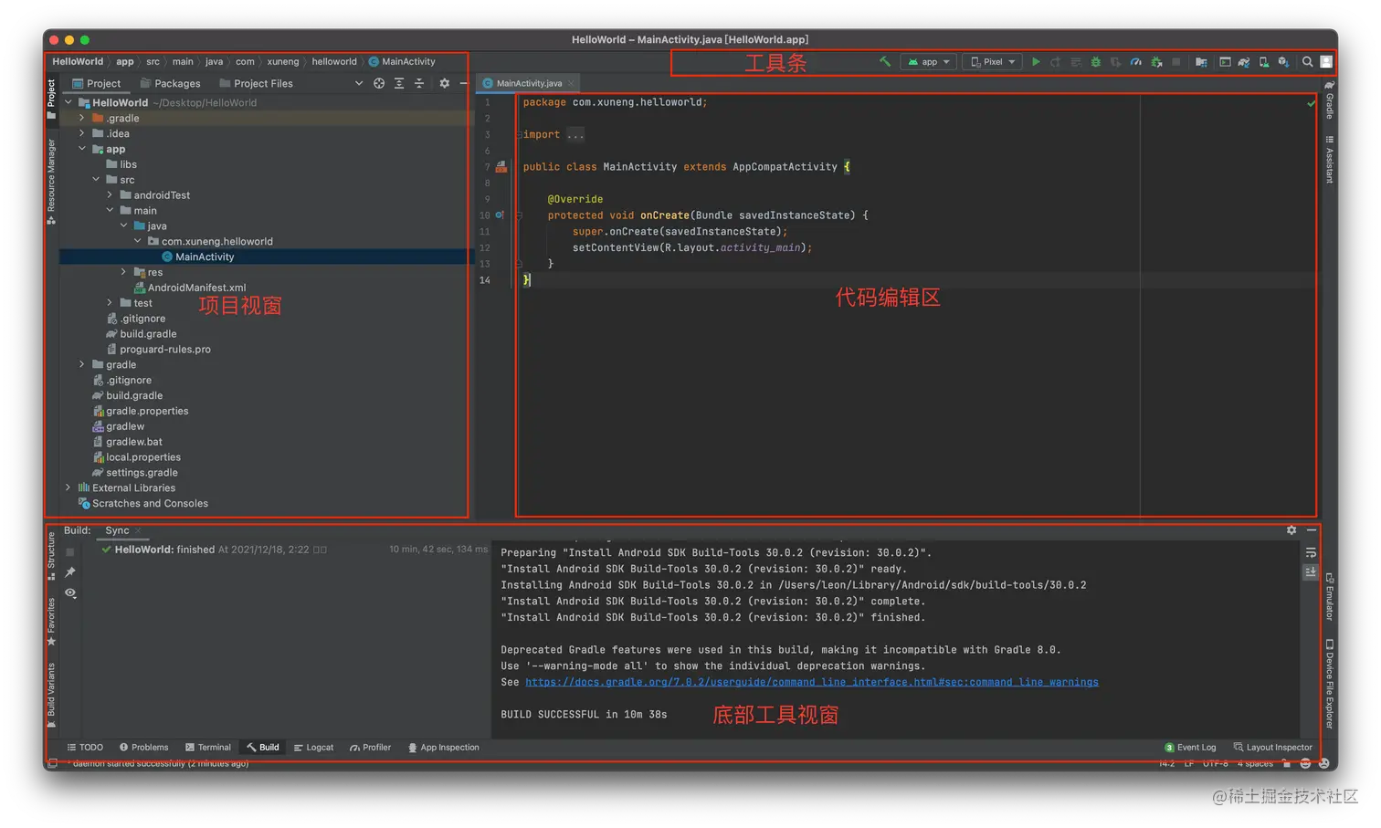The image size is (1381, 828).
Task: Toggle the Emulator tool window on the right edge
Action: tap(1330, 597)
